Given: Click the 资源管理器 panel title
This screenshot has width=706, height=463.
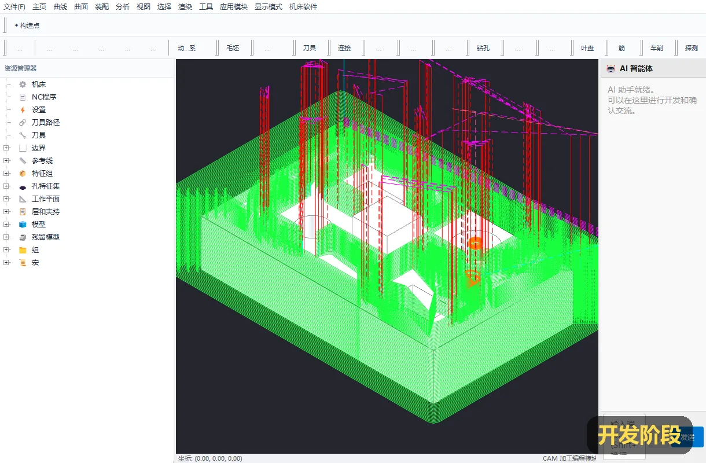Looking at the screenshot, I should coord(21,68).
